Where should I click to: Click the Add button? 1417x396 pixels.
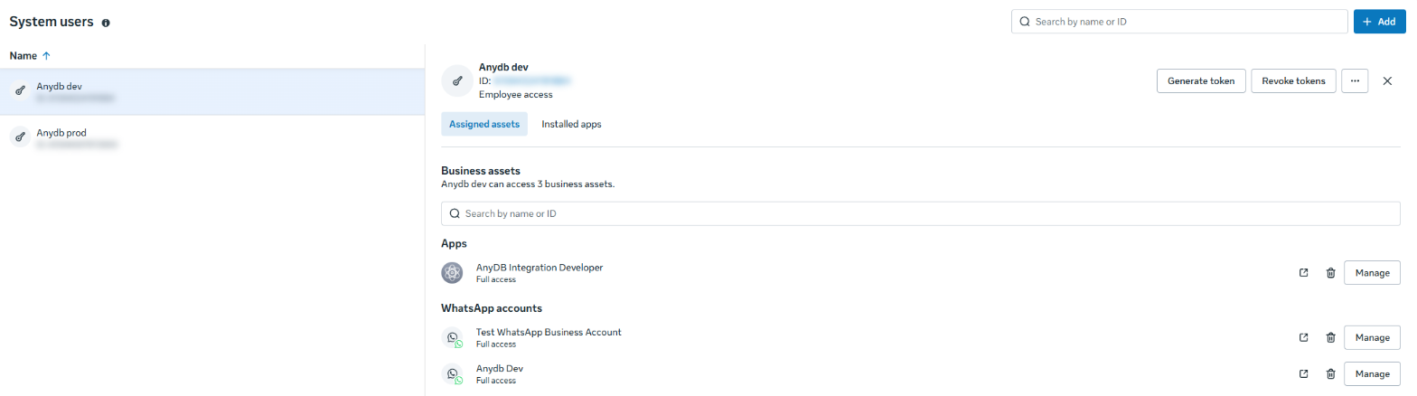(x=1380, y=22)
